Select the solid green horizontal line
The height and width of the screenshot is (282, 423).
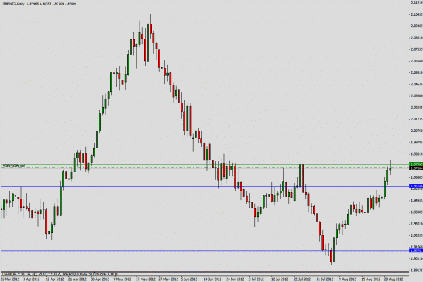click(205, 164)
